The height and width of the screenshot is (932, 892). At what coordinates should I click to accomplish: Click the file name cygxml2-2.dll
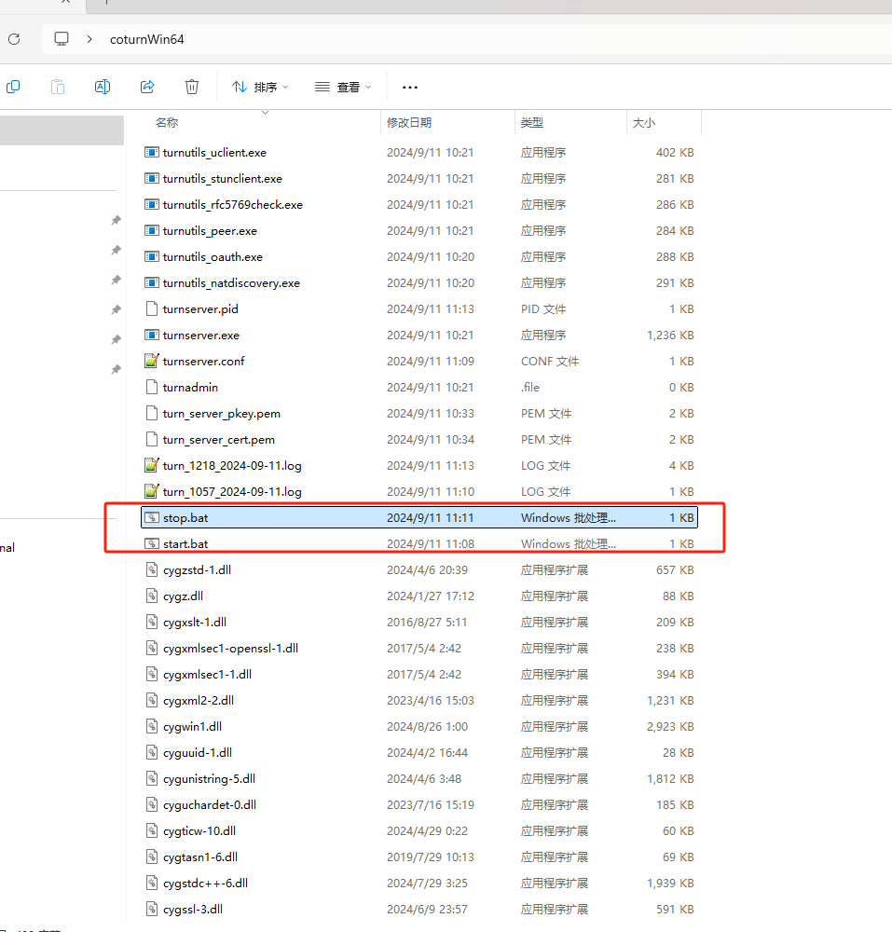[198, 701]
